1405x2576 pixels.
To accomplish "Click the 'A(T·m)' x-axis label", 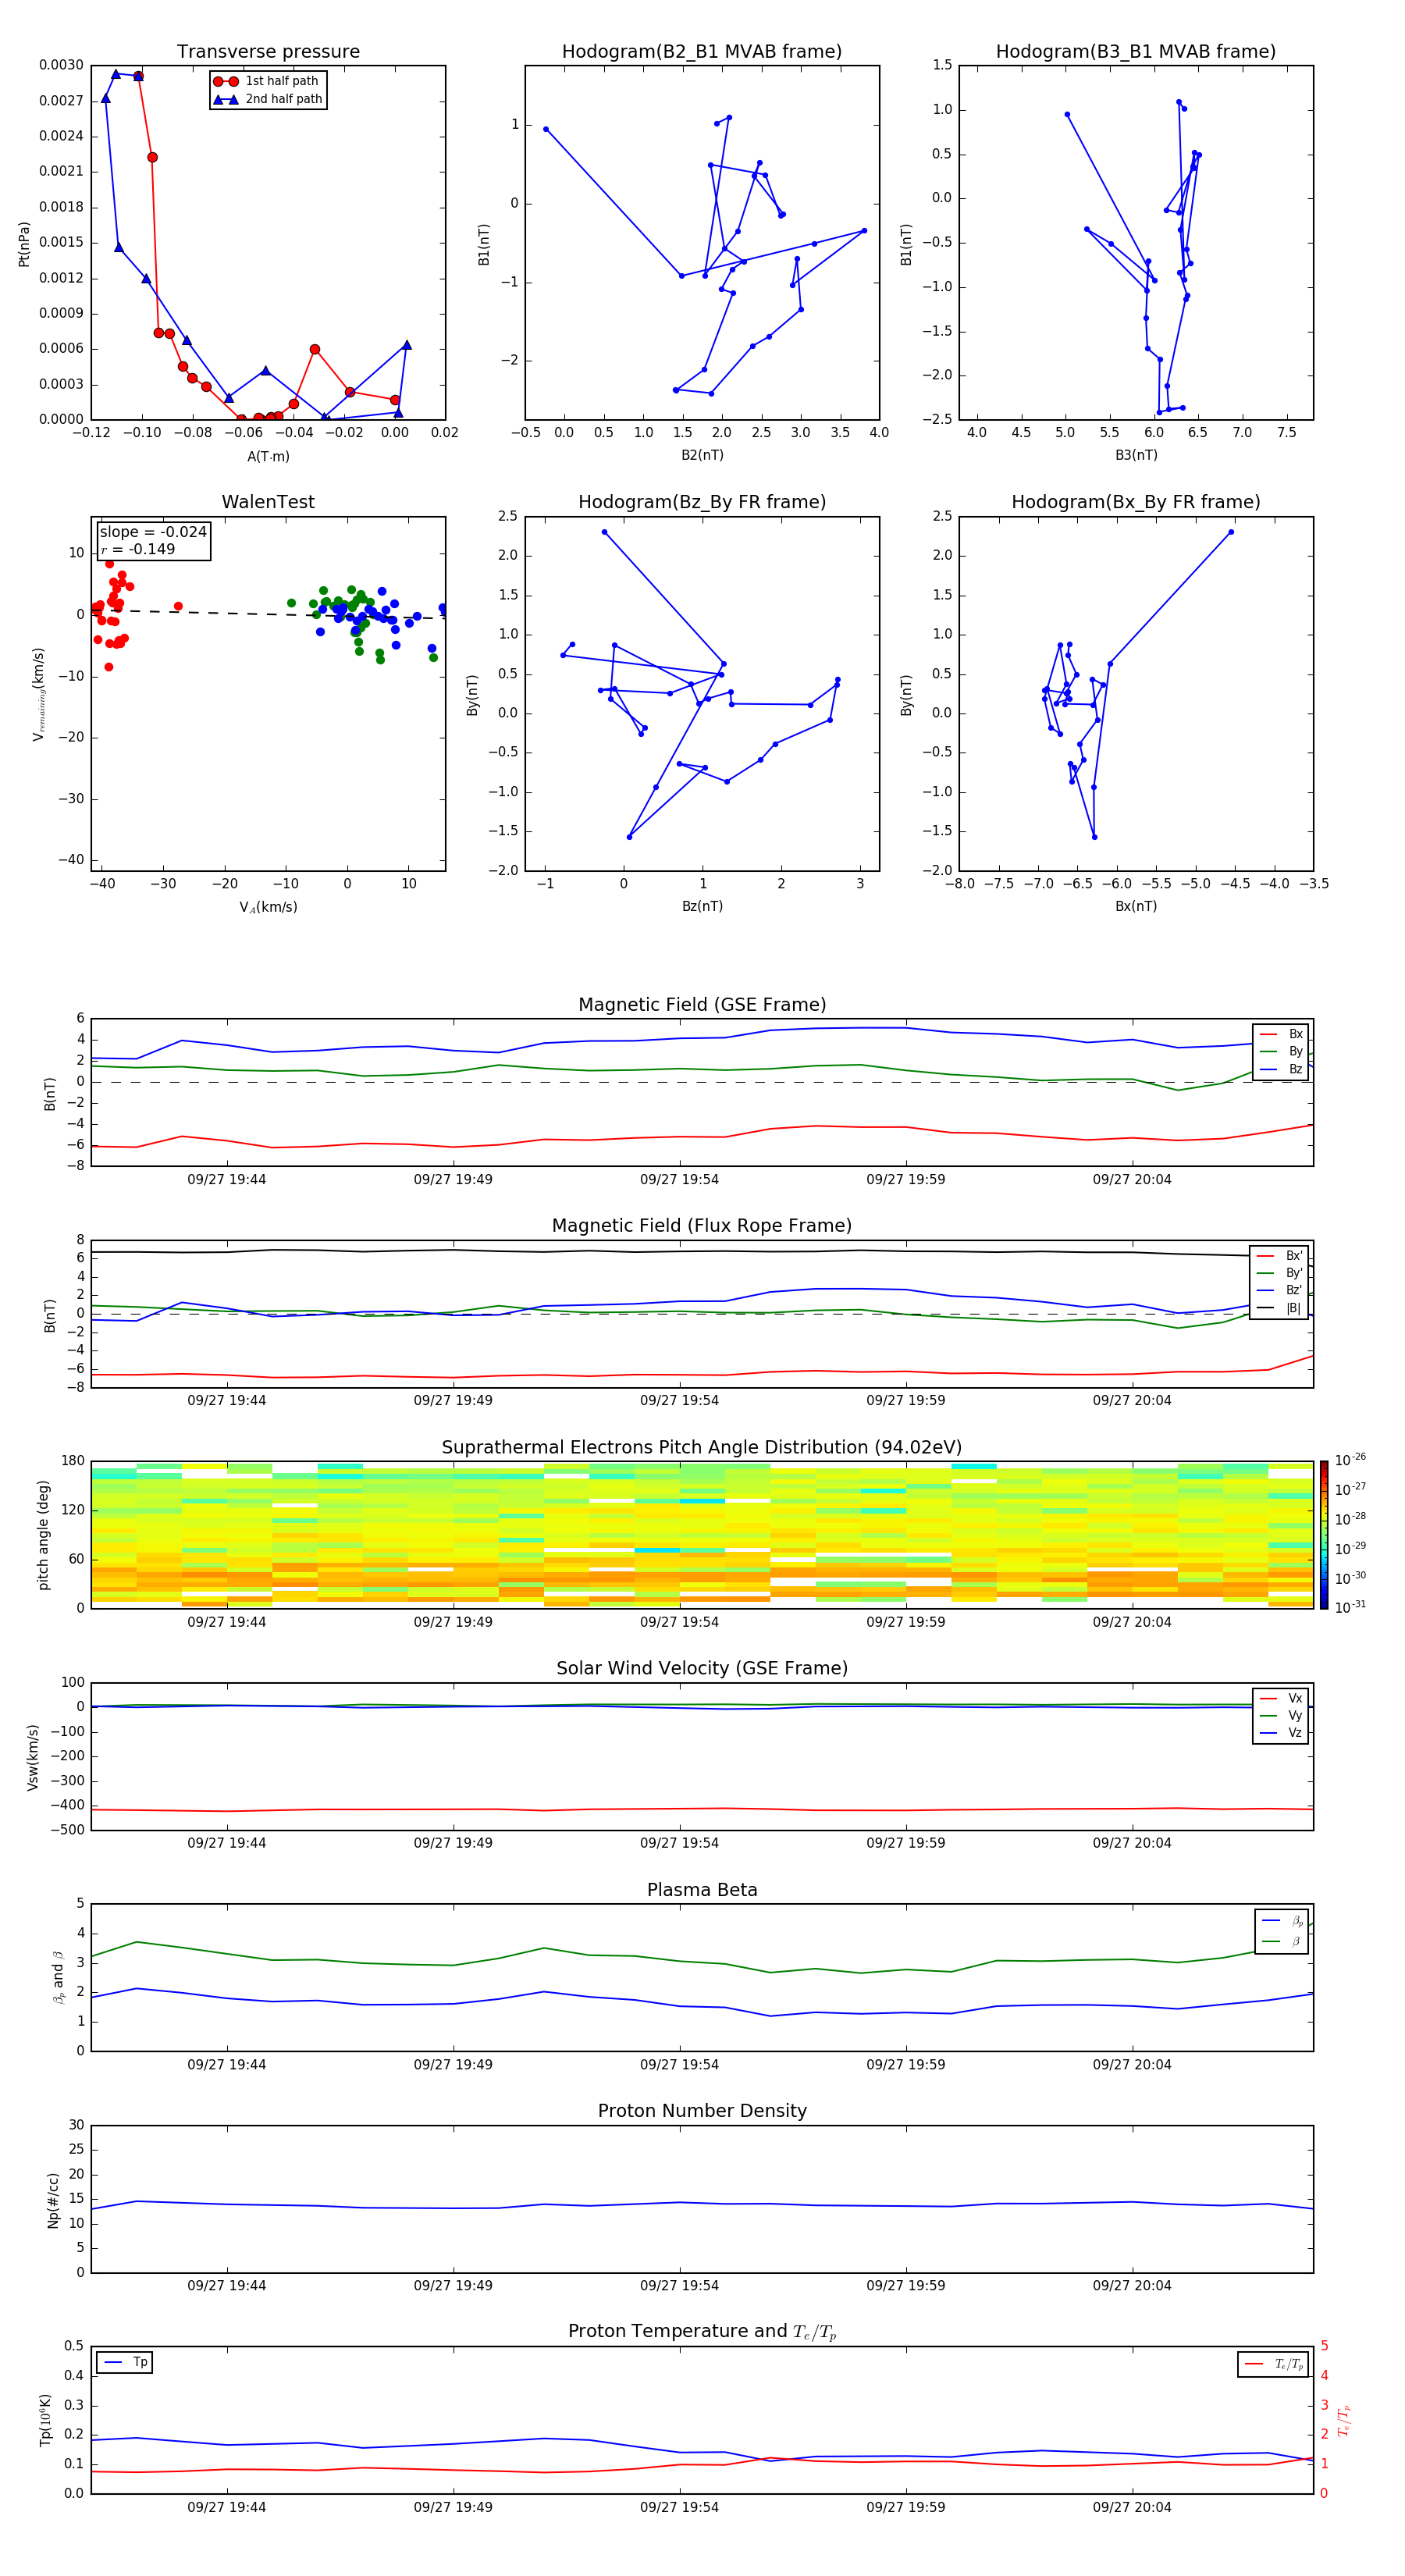I will pos(268,456).
